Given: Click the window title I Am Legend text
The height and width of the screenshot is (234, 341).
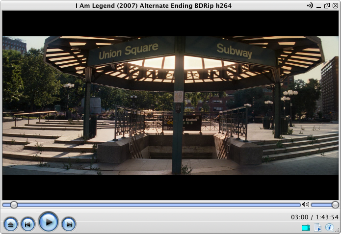Looking at the screenshot, I should click(154, 6).
